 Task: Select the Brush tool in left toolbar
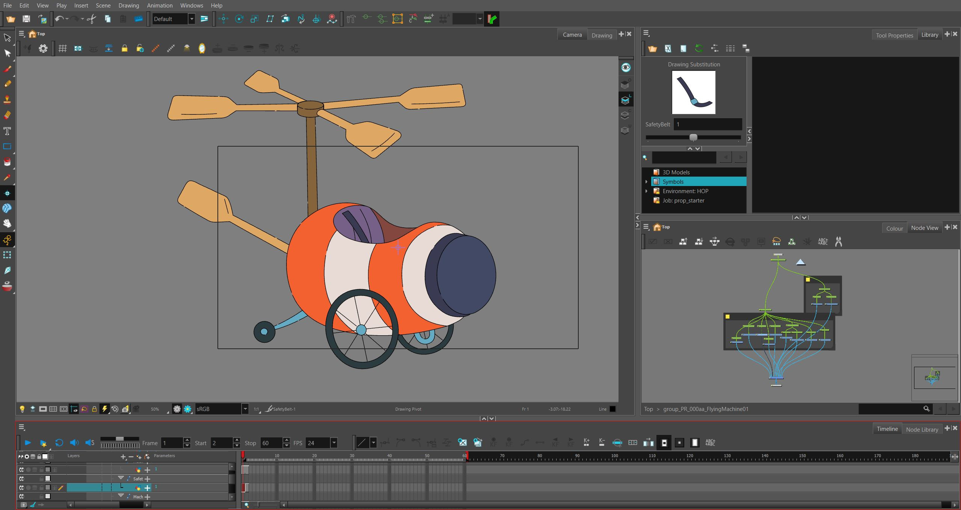(7, 69)
